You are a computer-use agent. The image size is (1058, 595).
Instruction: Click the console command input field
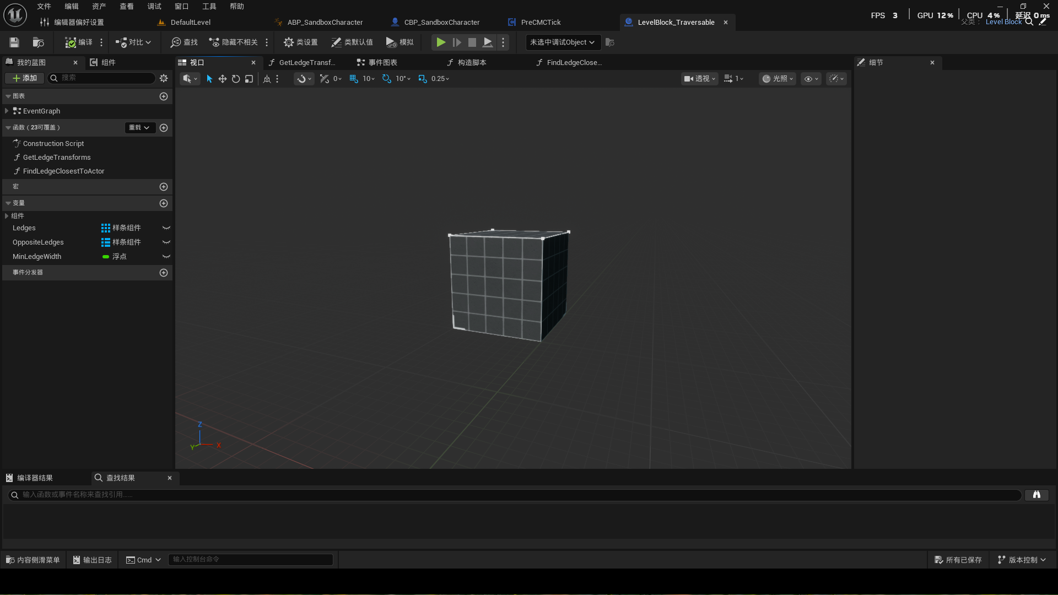point(250,559)
